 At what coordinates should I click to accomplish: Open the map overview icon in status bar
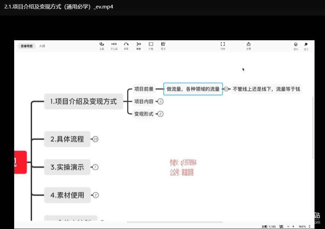281,226
